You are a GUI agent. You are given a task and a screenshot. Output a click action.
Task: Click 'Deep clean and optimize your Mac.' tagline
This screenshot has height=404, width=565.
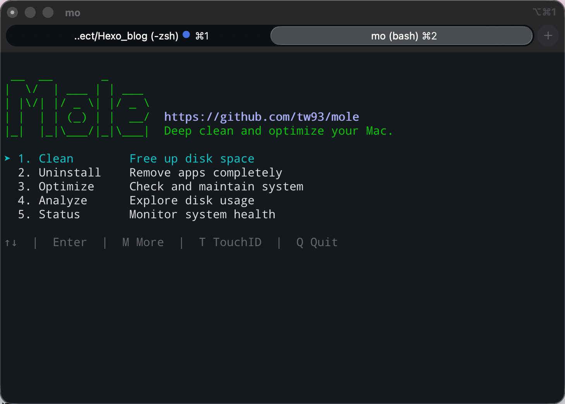tap(278, 131)
